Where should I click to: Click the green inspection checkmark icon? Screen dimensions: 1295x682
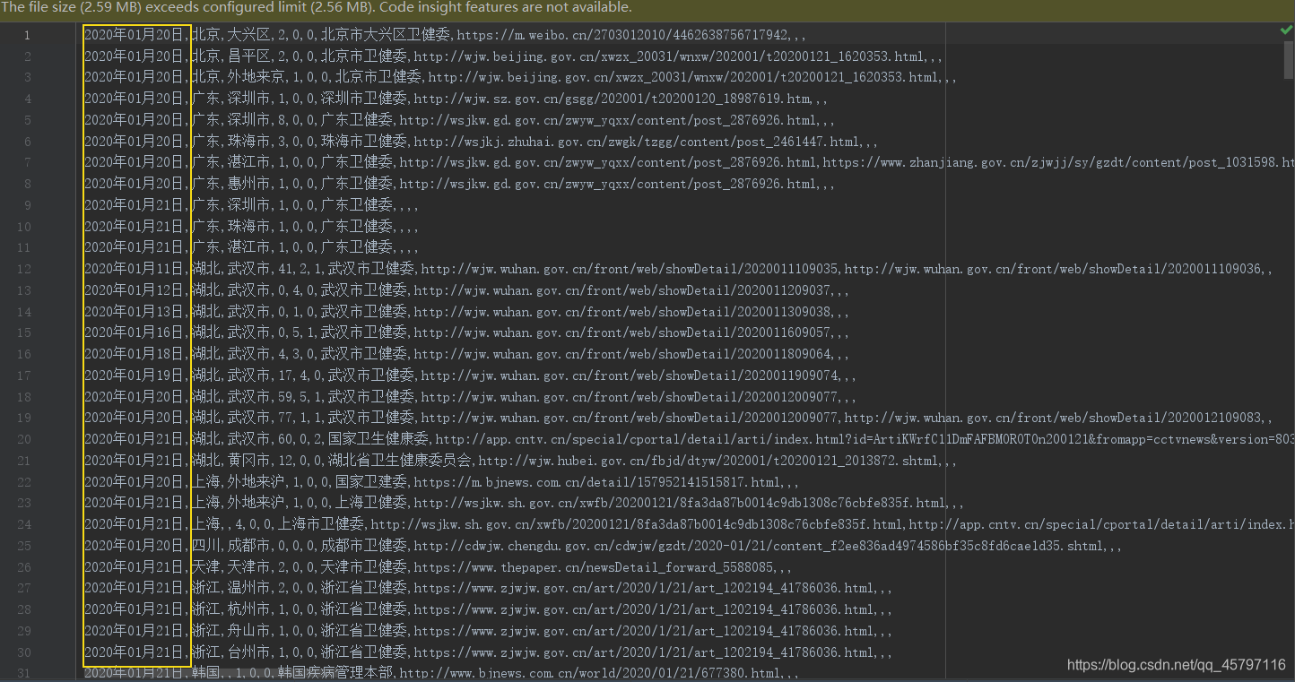[1287, 30]
